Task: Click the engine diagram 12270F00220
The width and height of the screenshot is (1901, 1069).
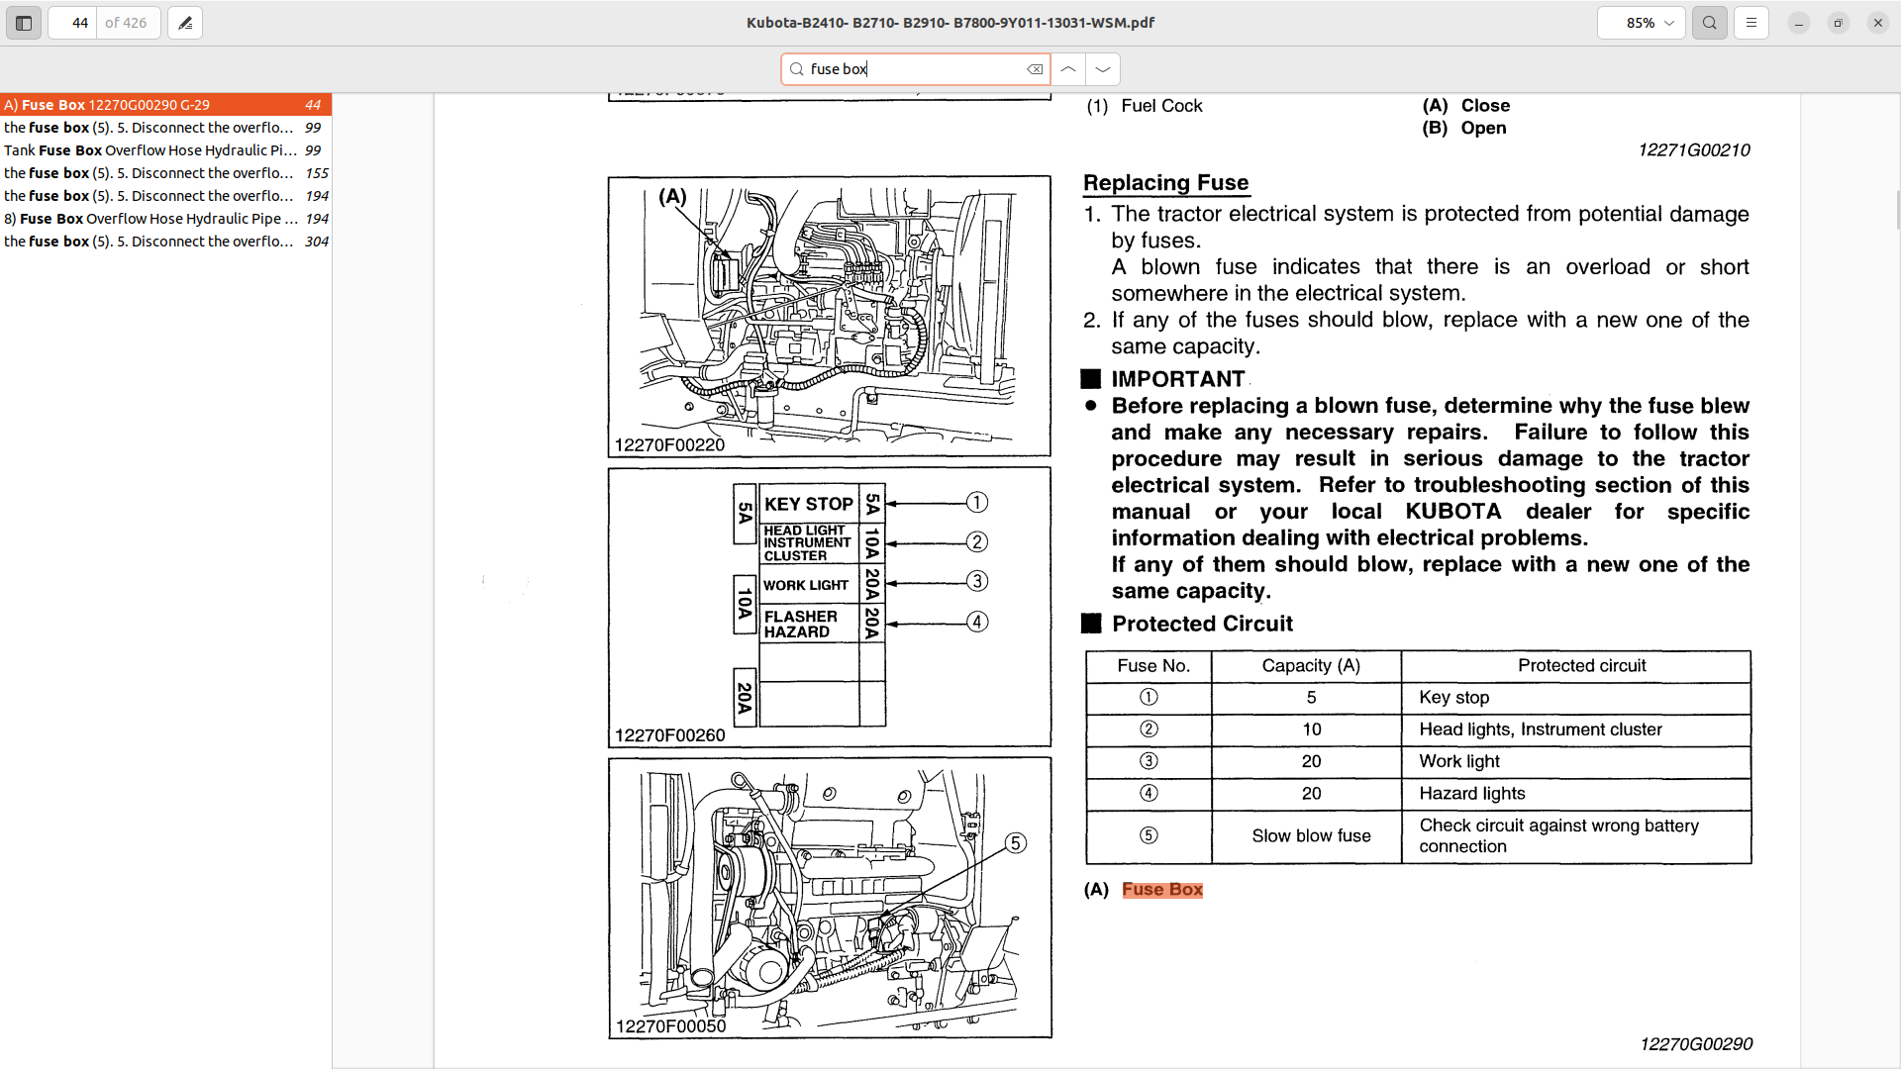Action: (x=829, y=317)
